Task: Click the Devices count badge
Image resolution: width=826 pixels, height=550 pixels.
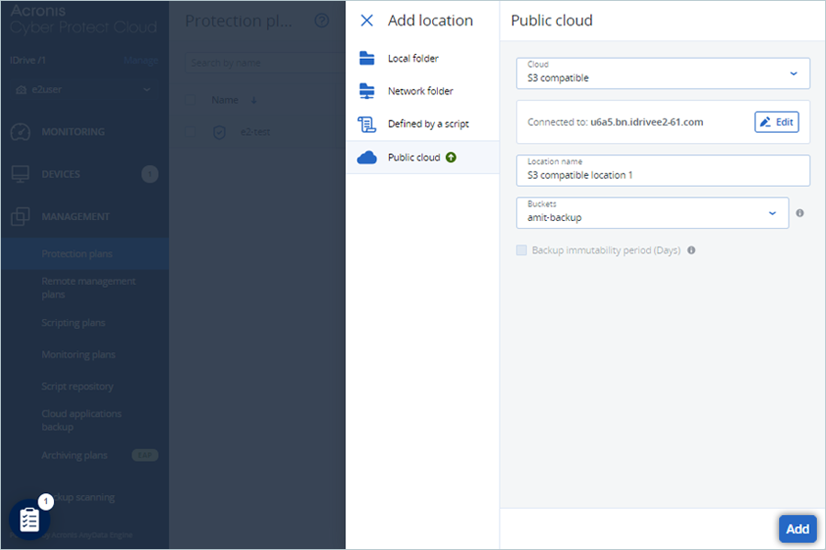Action: pyautogui.click(x=150, y=174)
